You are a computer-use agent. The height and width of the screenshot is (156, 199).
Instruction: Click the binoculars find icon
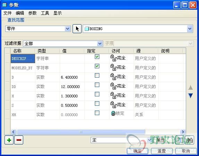point(190,140)
